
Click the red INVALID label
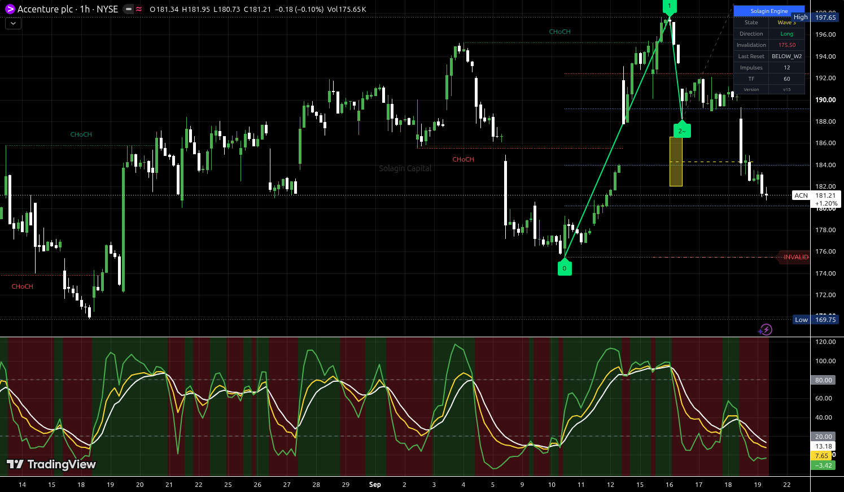(795, 257)
